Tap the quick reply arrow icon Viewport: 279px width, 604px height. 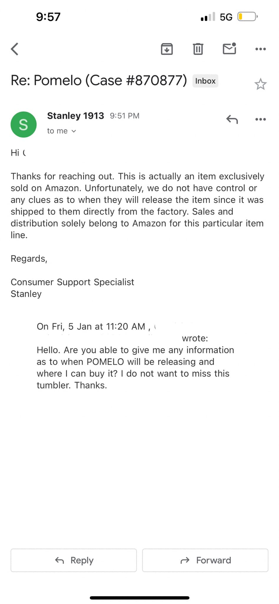click(x=232, y=119)
